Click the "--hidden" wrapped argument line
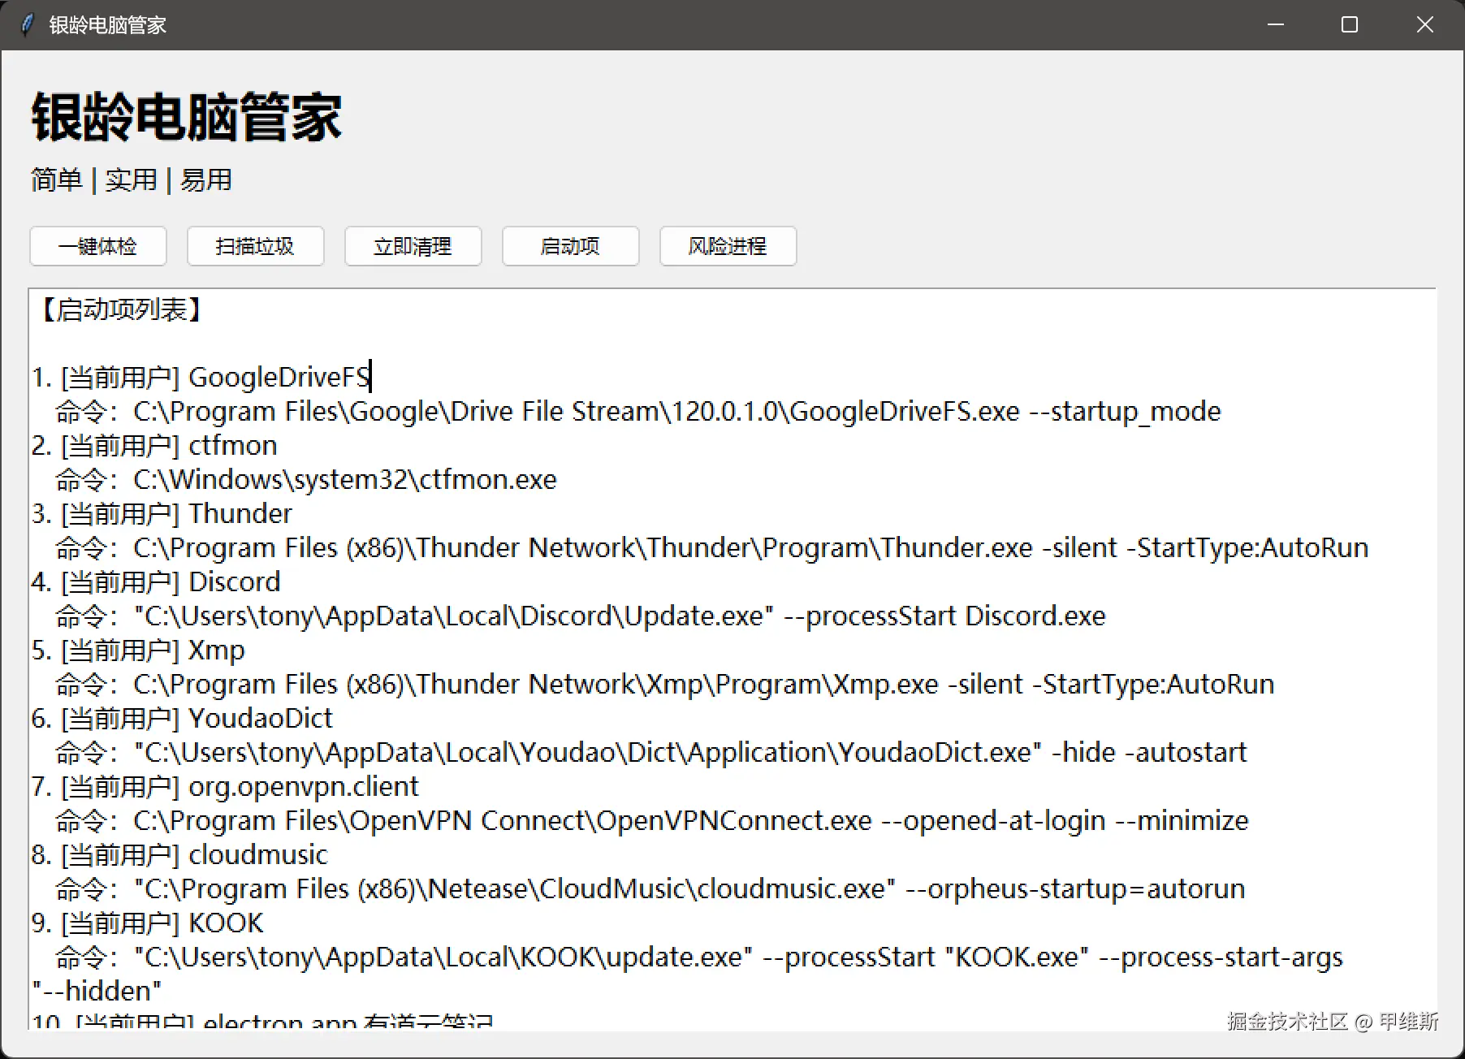Screen dimensions: 1465x1059 [x=97, y=992]
